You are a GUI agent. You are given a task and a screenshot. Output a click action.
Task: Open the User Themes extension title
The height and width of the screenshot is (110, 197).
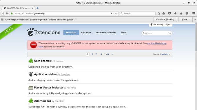coord(42,61)
